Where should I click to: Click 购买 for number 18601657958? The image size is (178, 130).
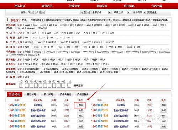coord(81,116)
